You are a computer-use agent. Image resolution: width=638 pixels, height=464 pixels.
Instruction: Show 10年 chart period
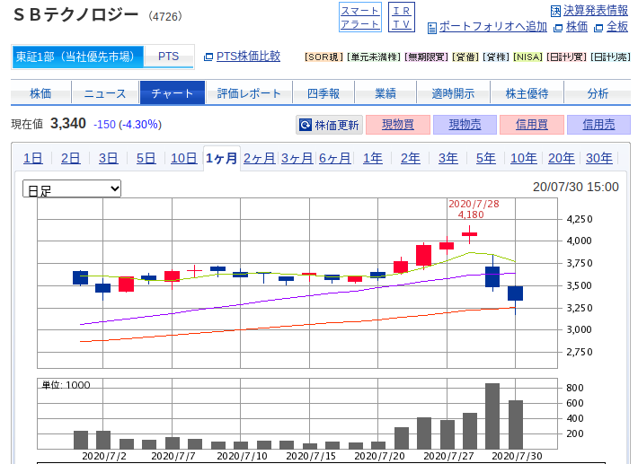point(524,158)
